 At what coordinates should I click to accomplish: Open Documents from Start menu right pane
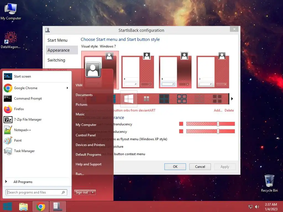click(84, 95)
